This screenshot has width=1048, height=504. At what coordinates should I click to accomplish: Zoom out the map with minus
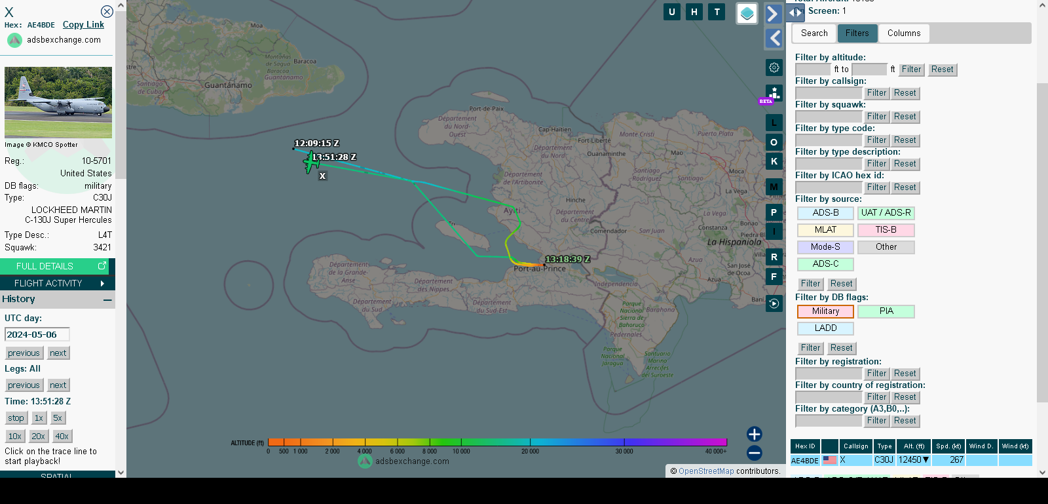(x=755, y=453)
